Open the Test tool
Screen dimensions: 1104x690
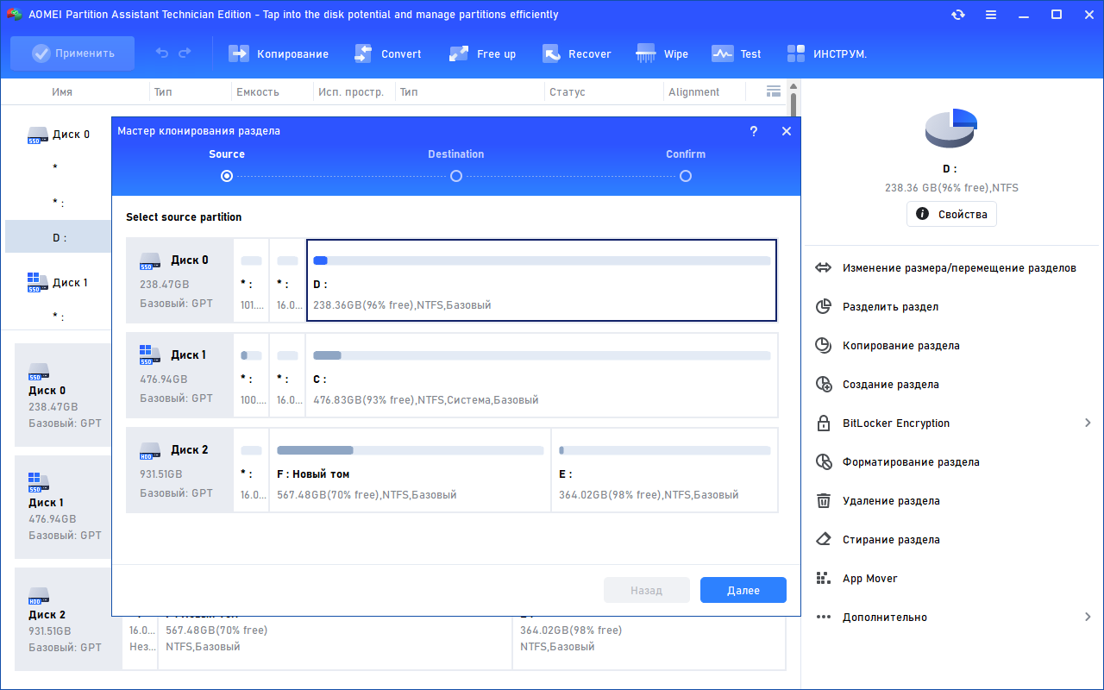tap(736, 53)
